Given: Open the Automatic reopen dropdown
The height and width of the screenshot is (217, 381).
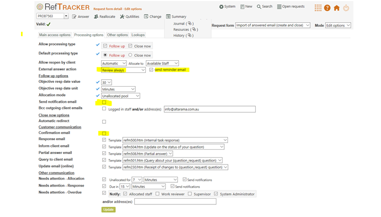Looking at the screenshot, I should pos(114,63).
